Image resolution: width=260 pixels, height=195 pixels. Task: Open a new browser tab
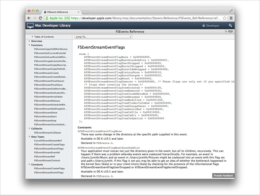pyautogui.click(x=85, y=12)
